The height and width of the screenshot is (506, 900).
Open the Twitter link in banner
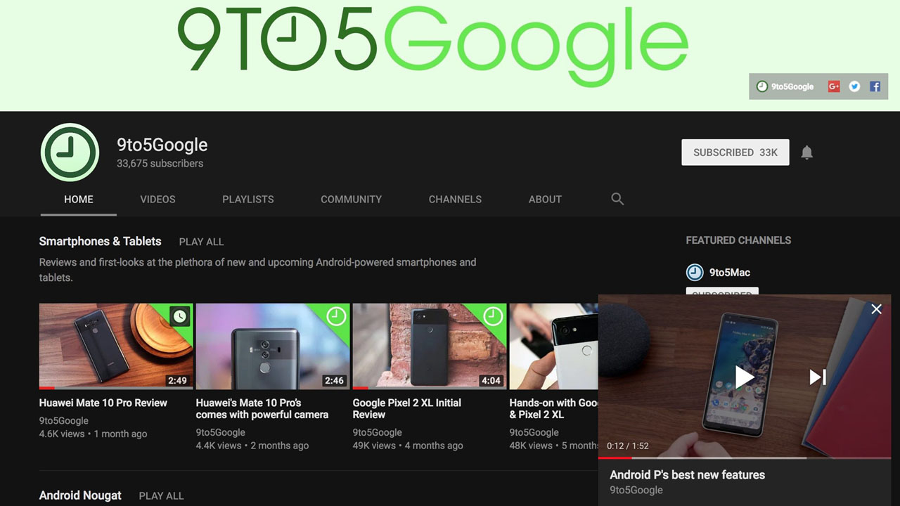854,86
